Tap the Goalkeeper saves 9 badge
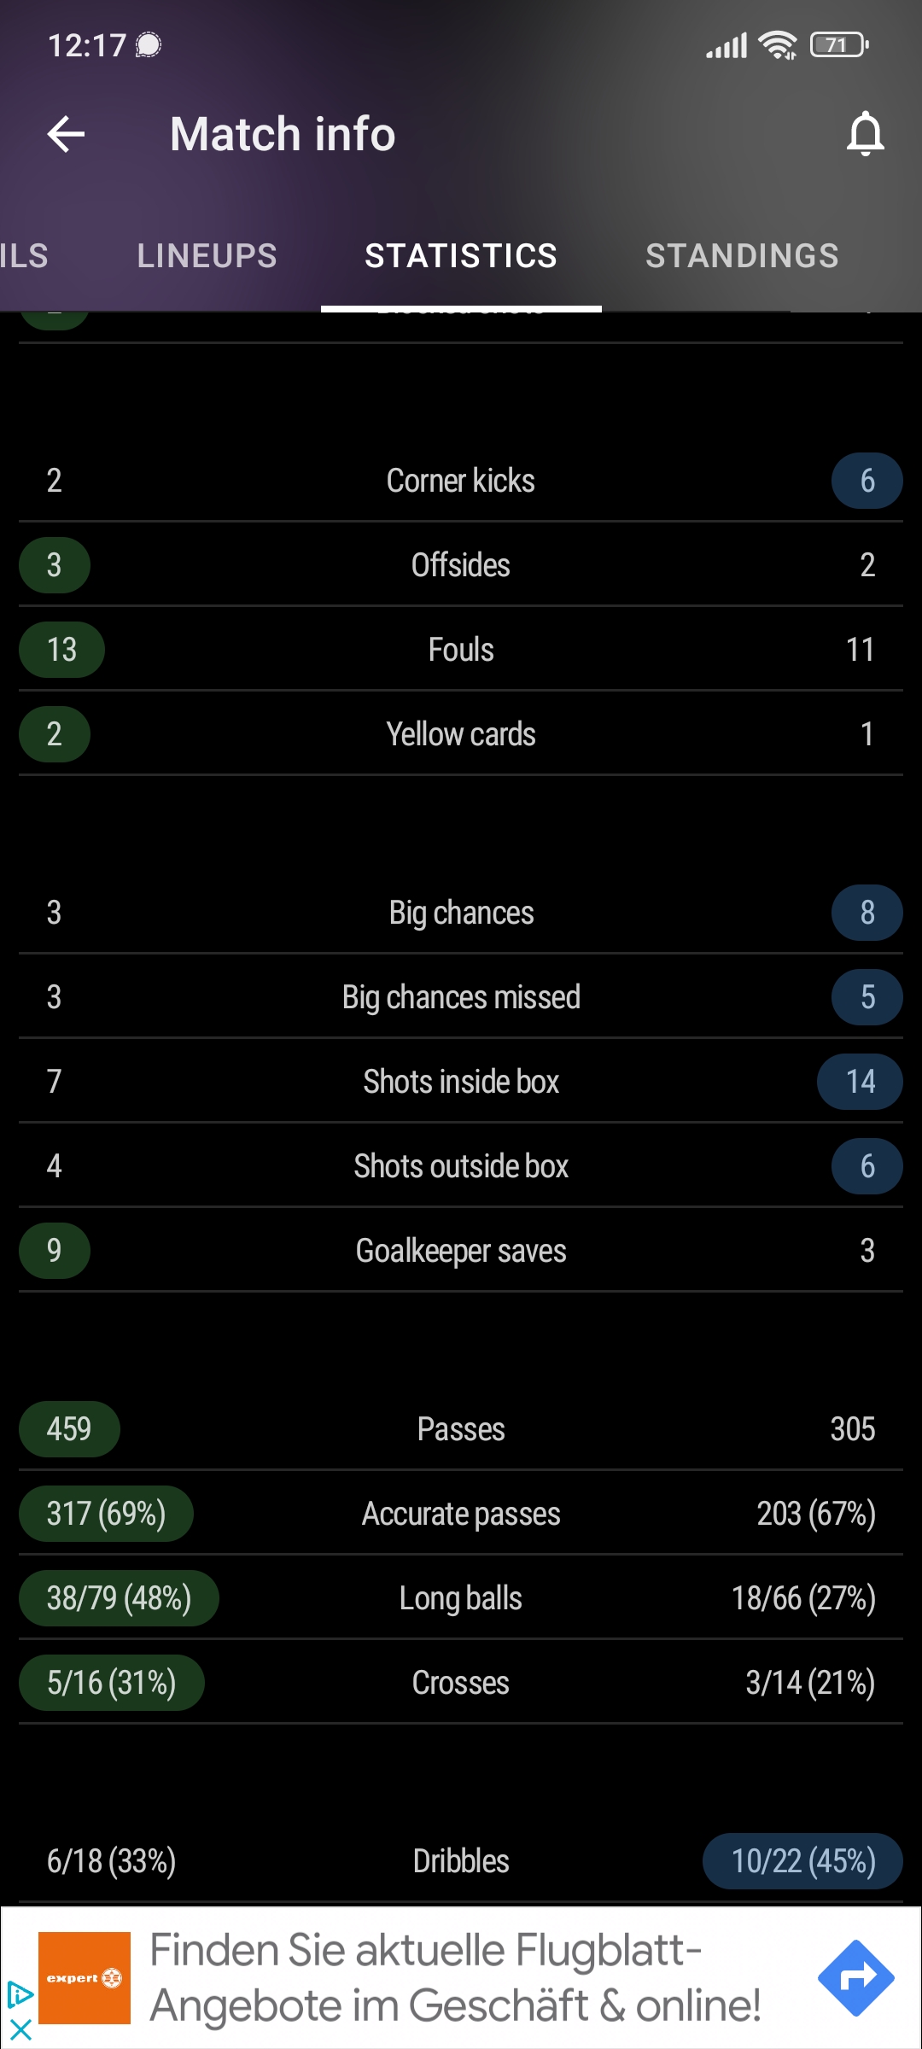Viewport: 922px width, 2049px height. click(55, 1251)
